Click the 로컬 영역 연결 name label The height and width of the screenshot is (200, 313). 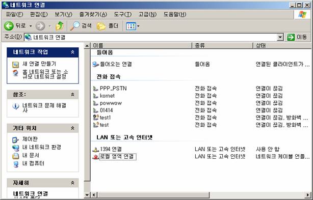point(118,157)
